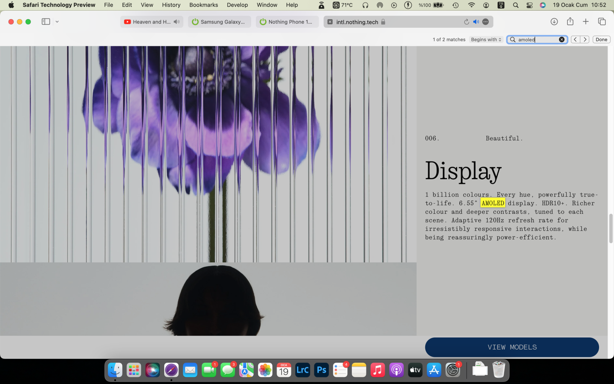The image size is (614, 384).
Task: Show Safari downloads
Action: point(554,22)
